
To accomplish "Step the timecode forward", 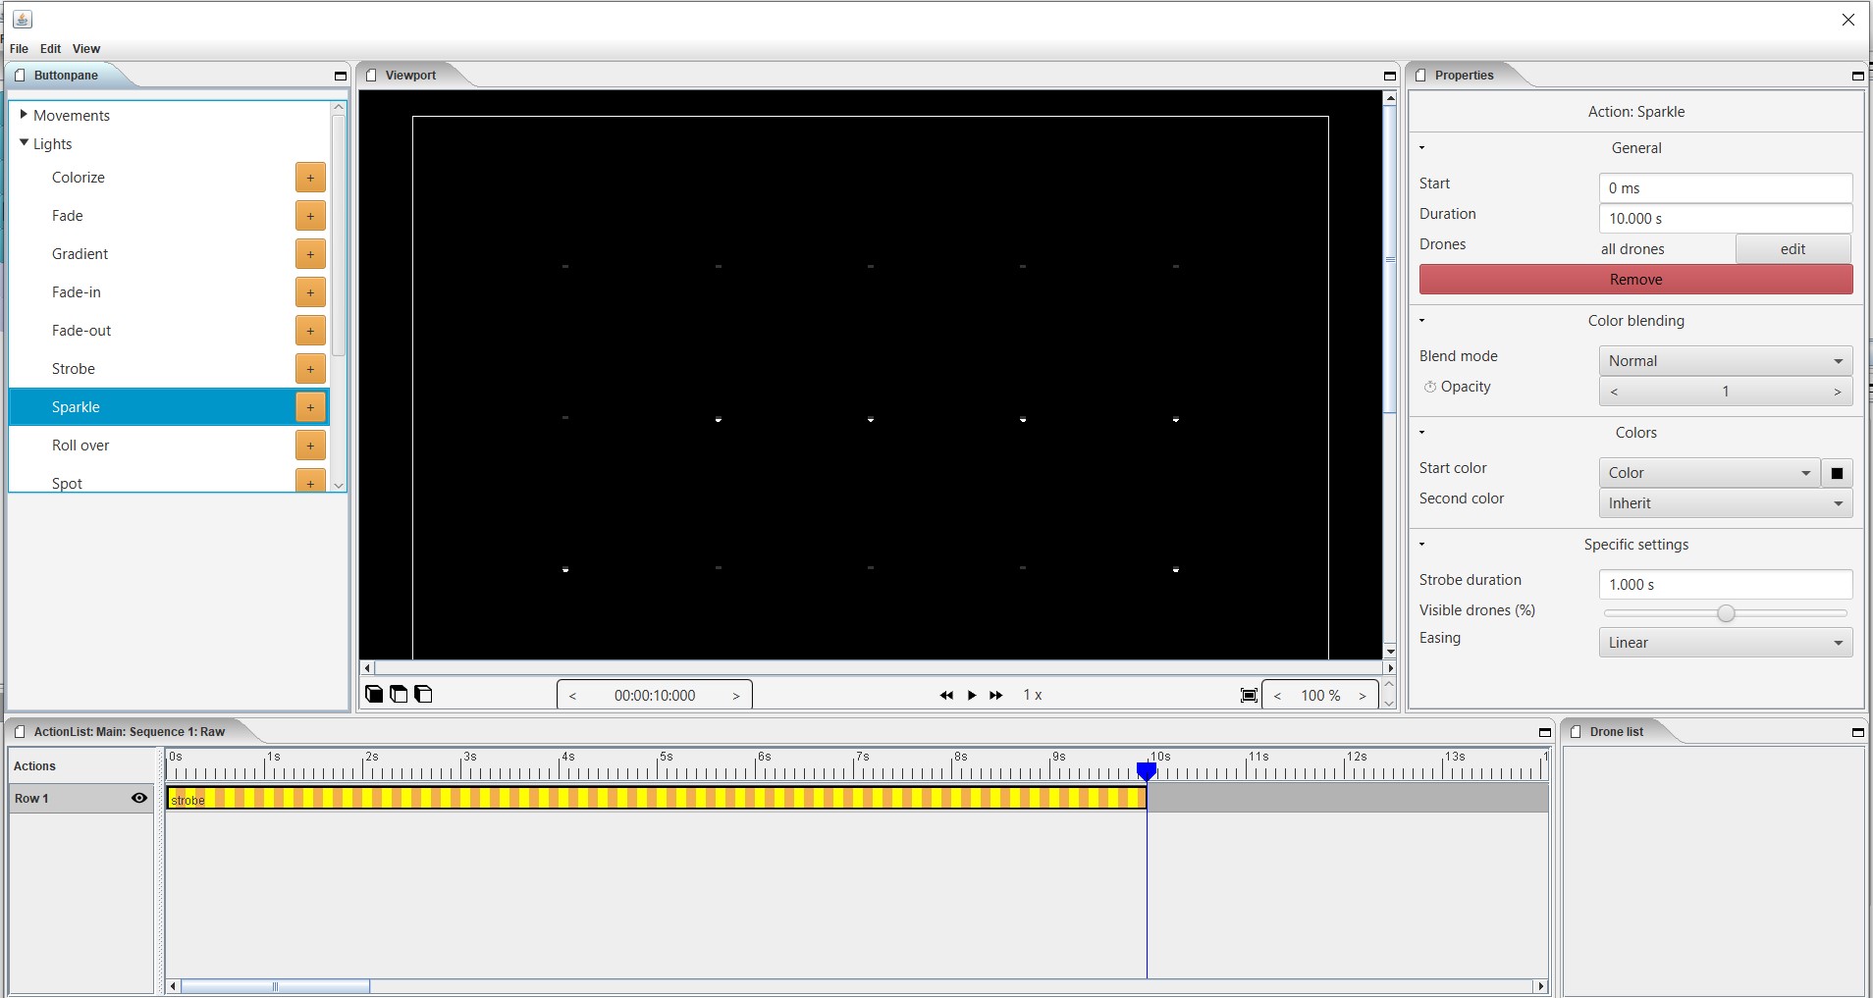I will (x=736, y=696).
